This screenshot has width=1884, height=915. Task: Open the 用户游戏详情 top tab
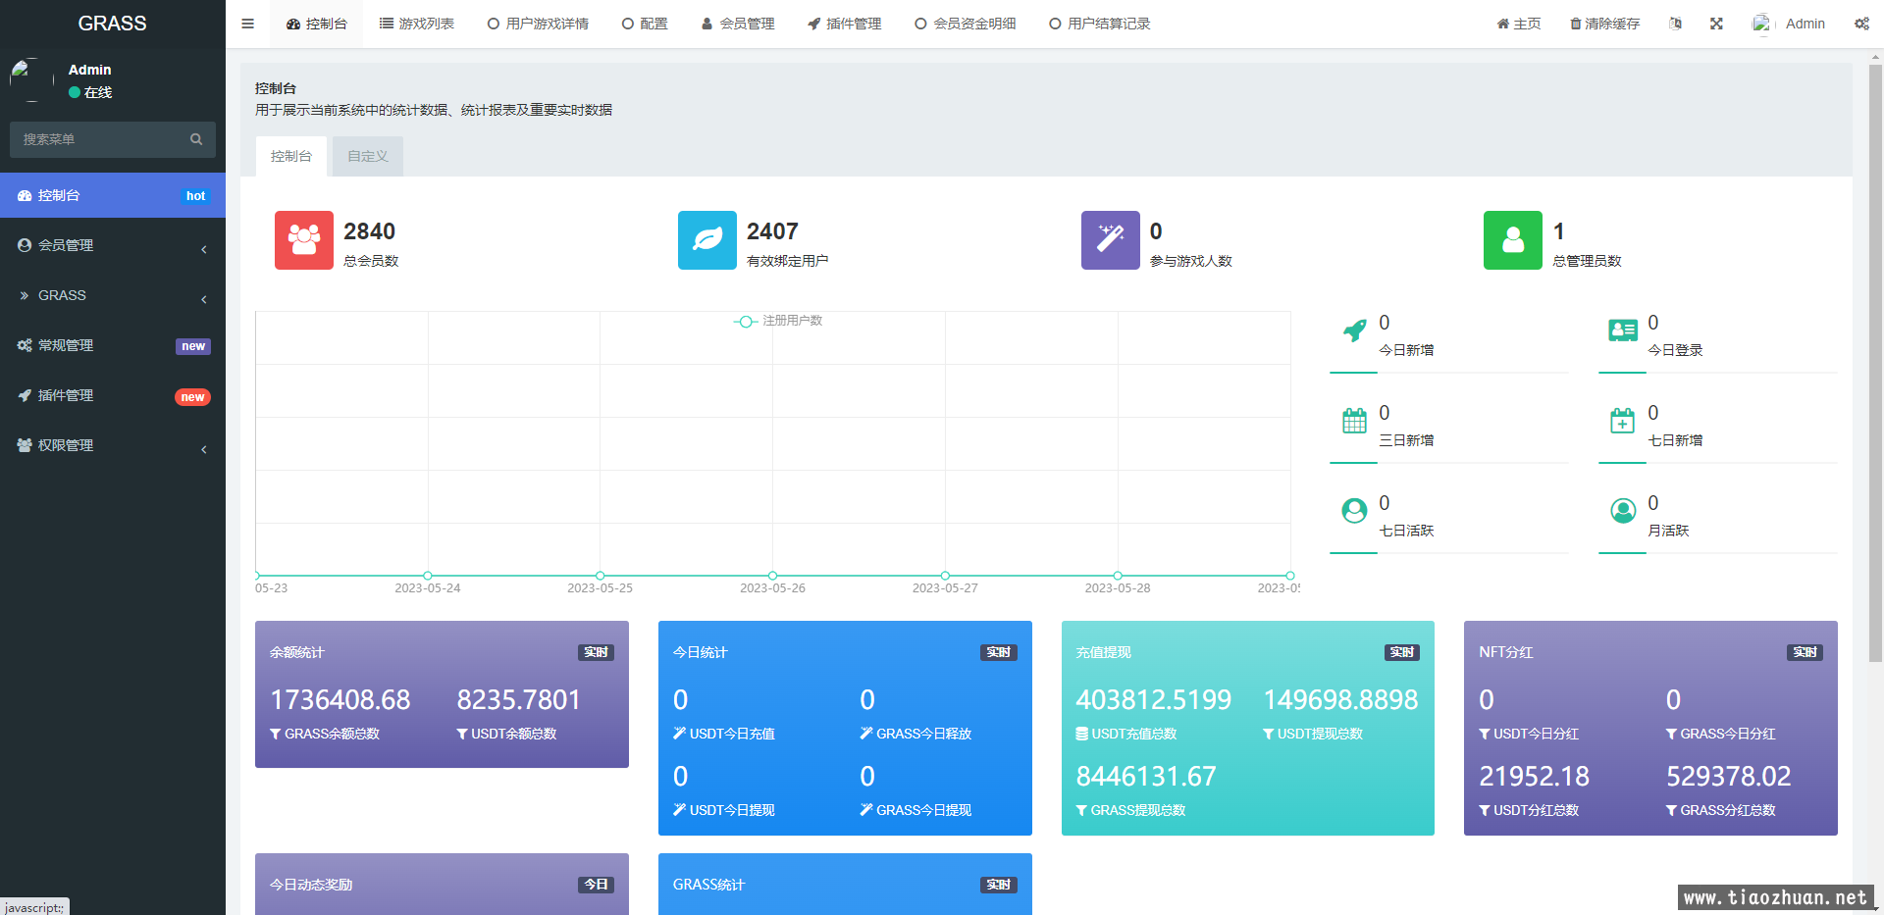coord(538,24)
